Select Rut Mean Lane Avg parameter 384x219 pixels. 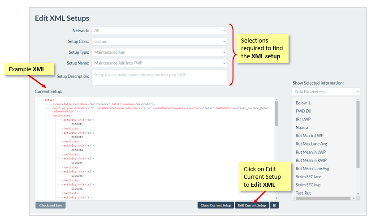(x=312, y=168)
